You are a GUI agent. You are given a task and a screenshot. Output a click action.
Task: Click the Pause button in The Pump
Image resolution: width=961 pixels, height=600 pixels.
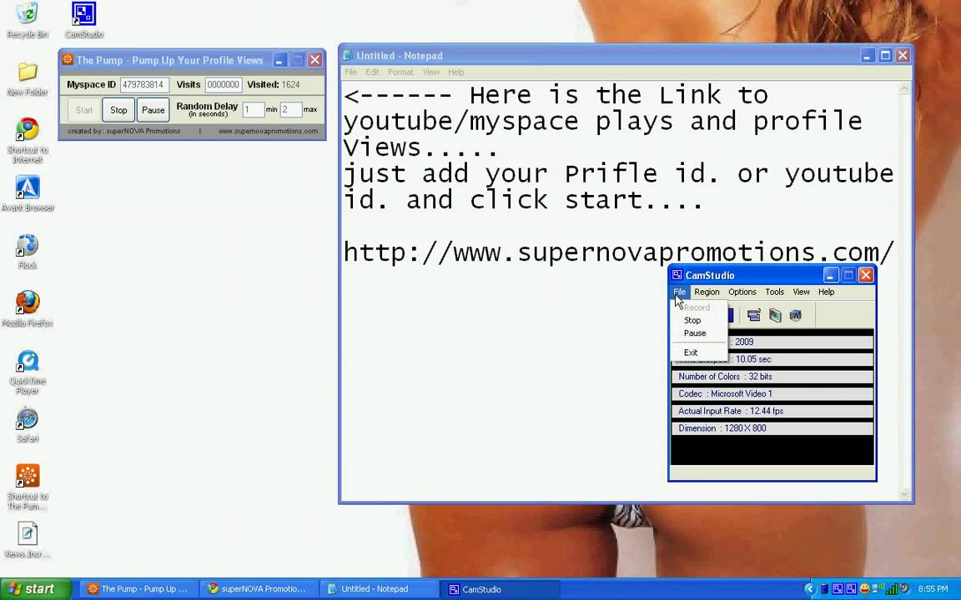(153, 110)
